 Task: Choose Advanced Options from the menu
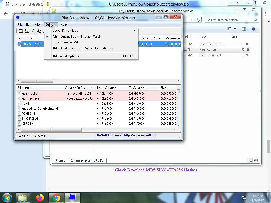pos(91,56)
